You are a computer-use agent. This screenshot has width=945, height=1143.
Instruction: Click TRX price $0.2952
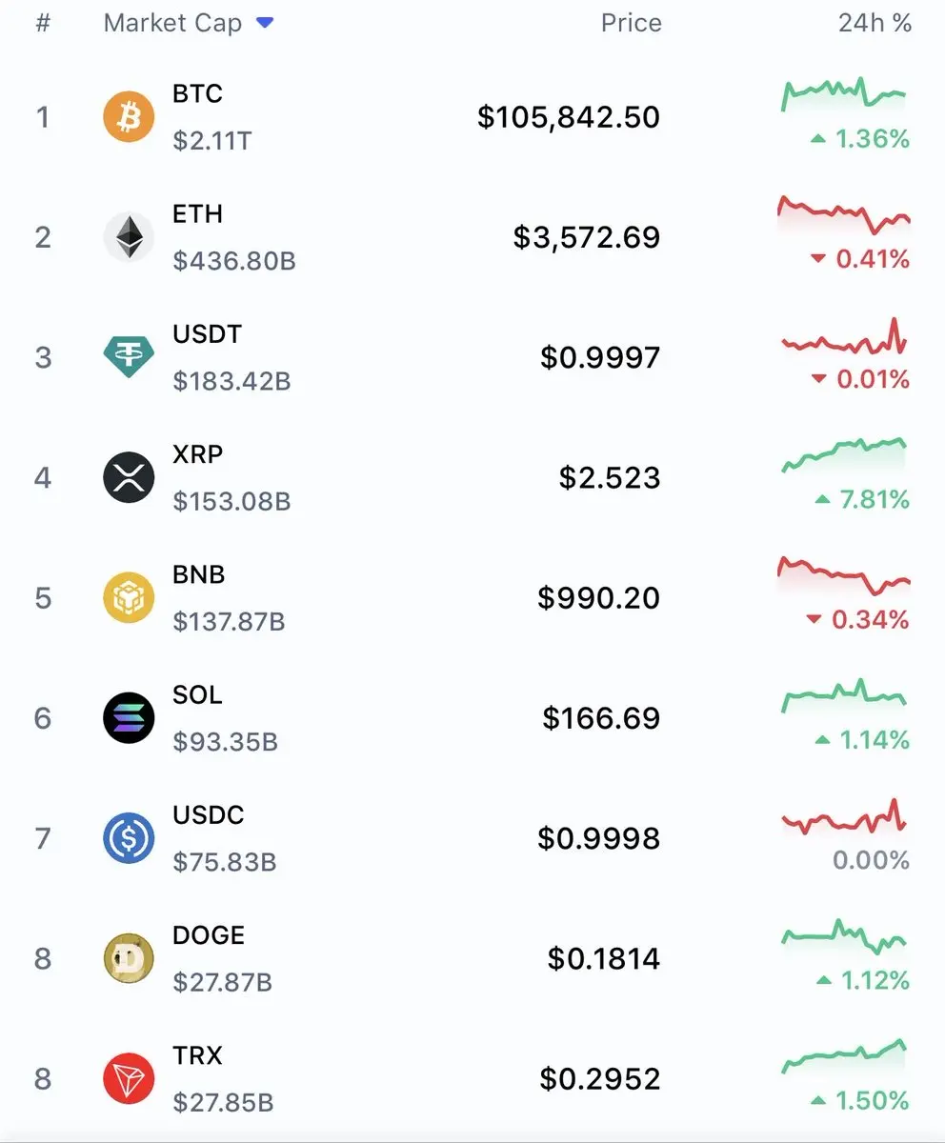click(600, 1078)
